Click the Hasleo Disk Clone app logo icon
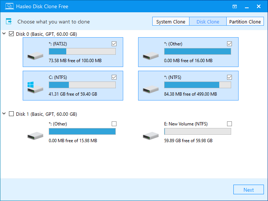The height and width of the screenshot is (201, 268). 9,6
